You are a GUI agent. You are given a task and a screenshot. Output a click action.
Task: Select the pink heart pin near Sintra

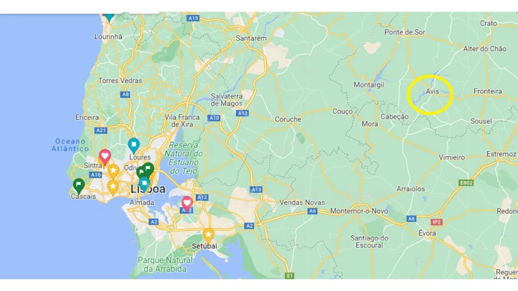click(105, 157)
